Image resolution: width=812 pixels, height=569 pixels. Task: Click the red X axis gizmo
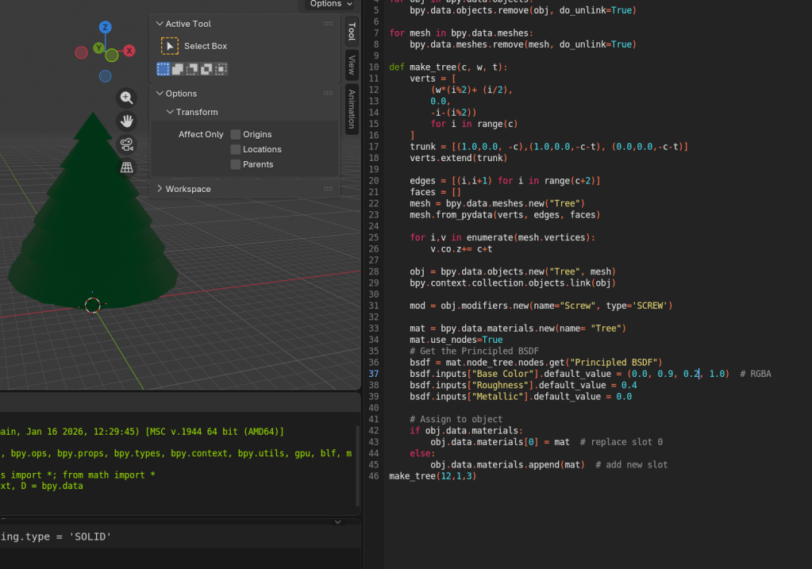[129, 51]
